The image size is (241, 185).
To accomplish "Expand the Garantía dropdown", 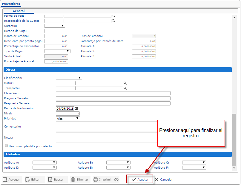I will [x=55, y=26].
